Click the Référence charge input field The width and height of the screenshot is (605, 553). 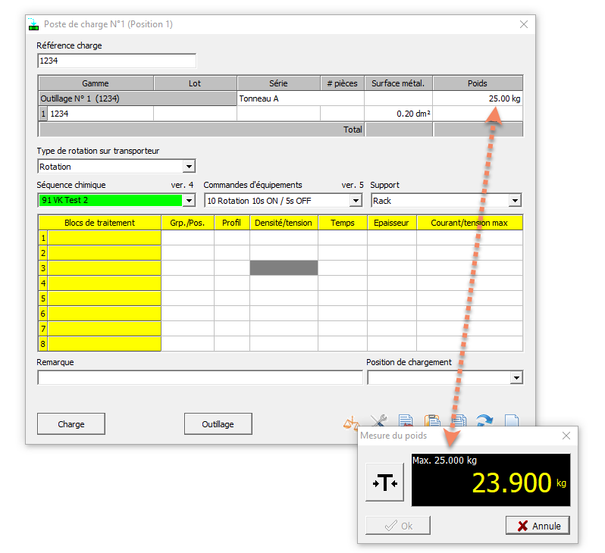(x=116, y=61)
